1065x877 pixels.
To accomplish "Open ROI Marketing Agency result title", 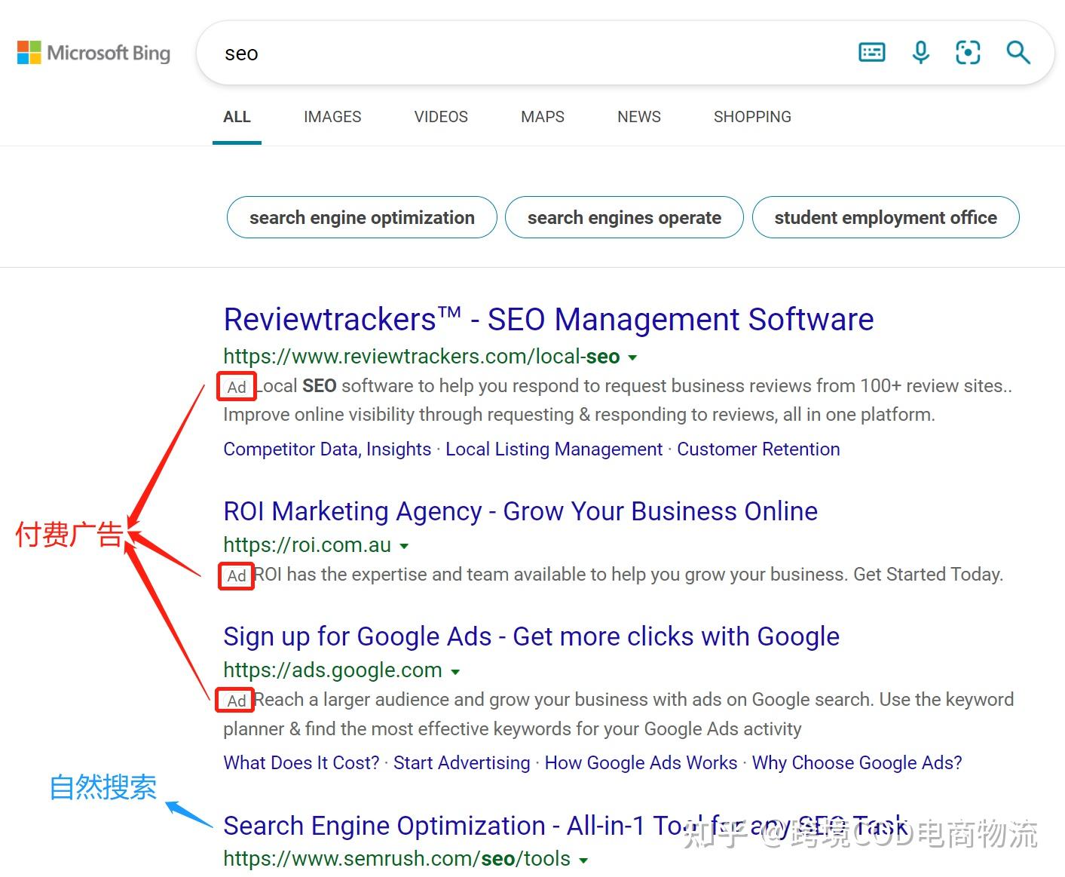I will click(x=520, y=511).
